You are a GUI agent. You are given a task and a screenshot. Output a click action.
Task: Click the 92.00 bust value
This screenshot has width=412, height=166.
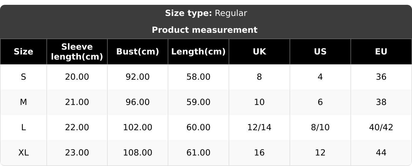[138, 77]
